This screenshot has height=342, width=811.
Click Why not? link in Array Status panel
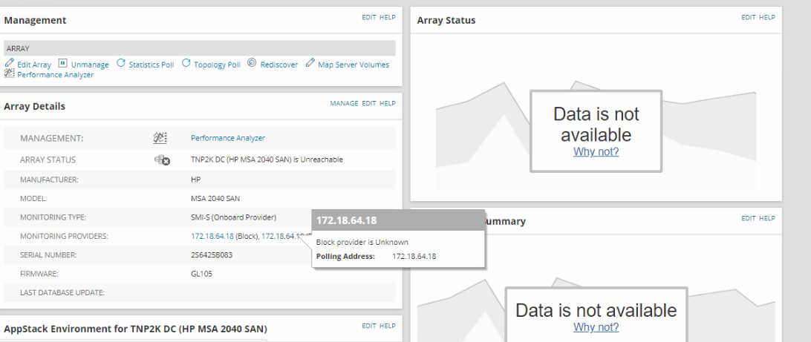[x=596, y=152]
